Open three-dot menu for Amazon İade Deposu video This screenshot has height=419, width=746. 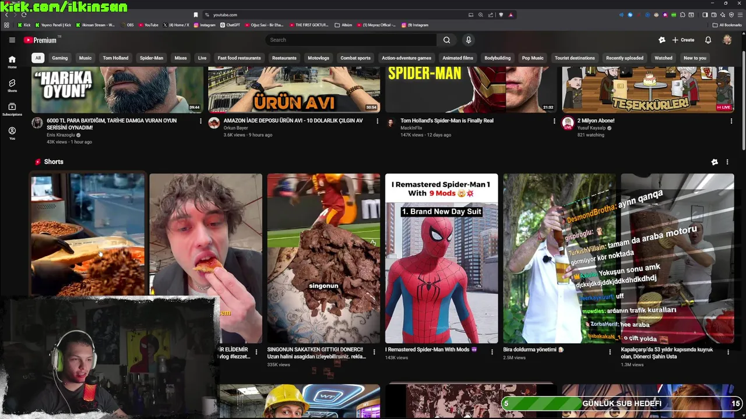(x=377, y=121)
